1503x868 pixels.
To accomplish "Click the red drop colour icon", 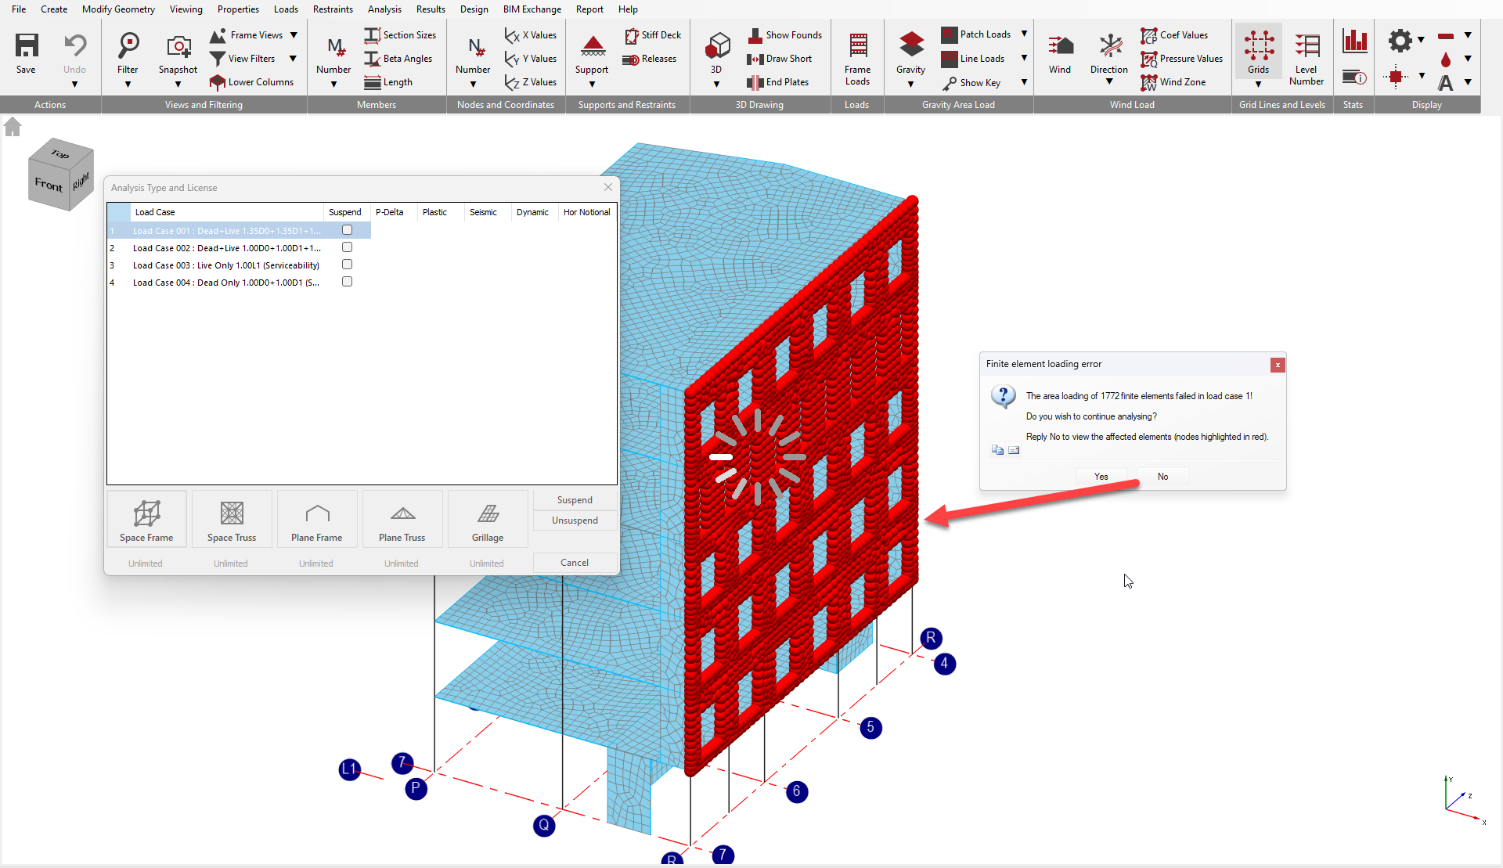I will (x=1445, y=59).
